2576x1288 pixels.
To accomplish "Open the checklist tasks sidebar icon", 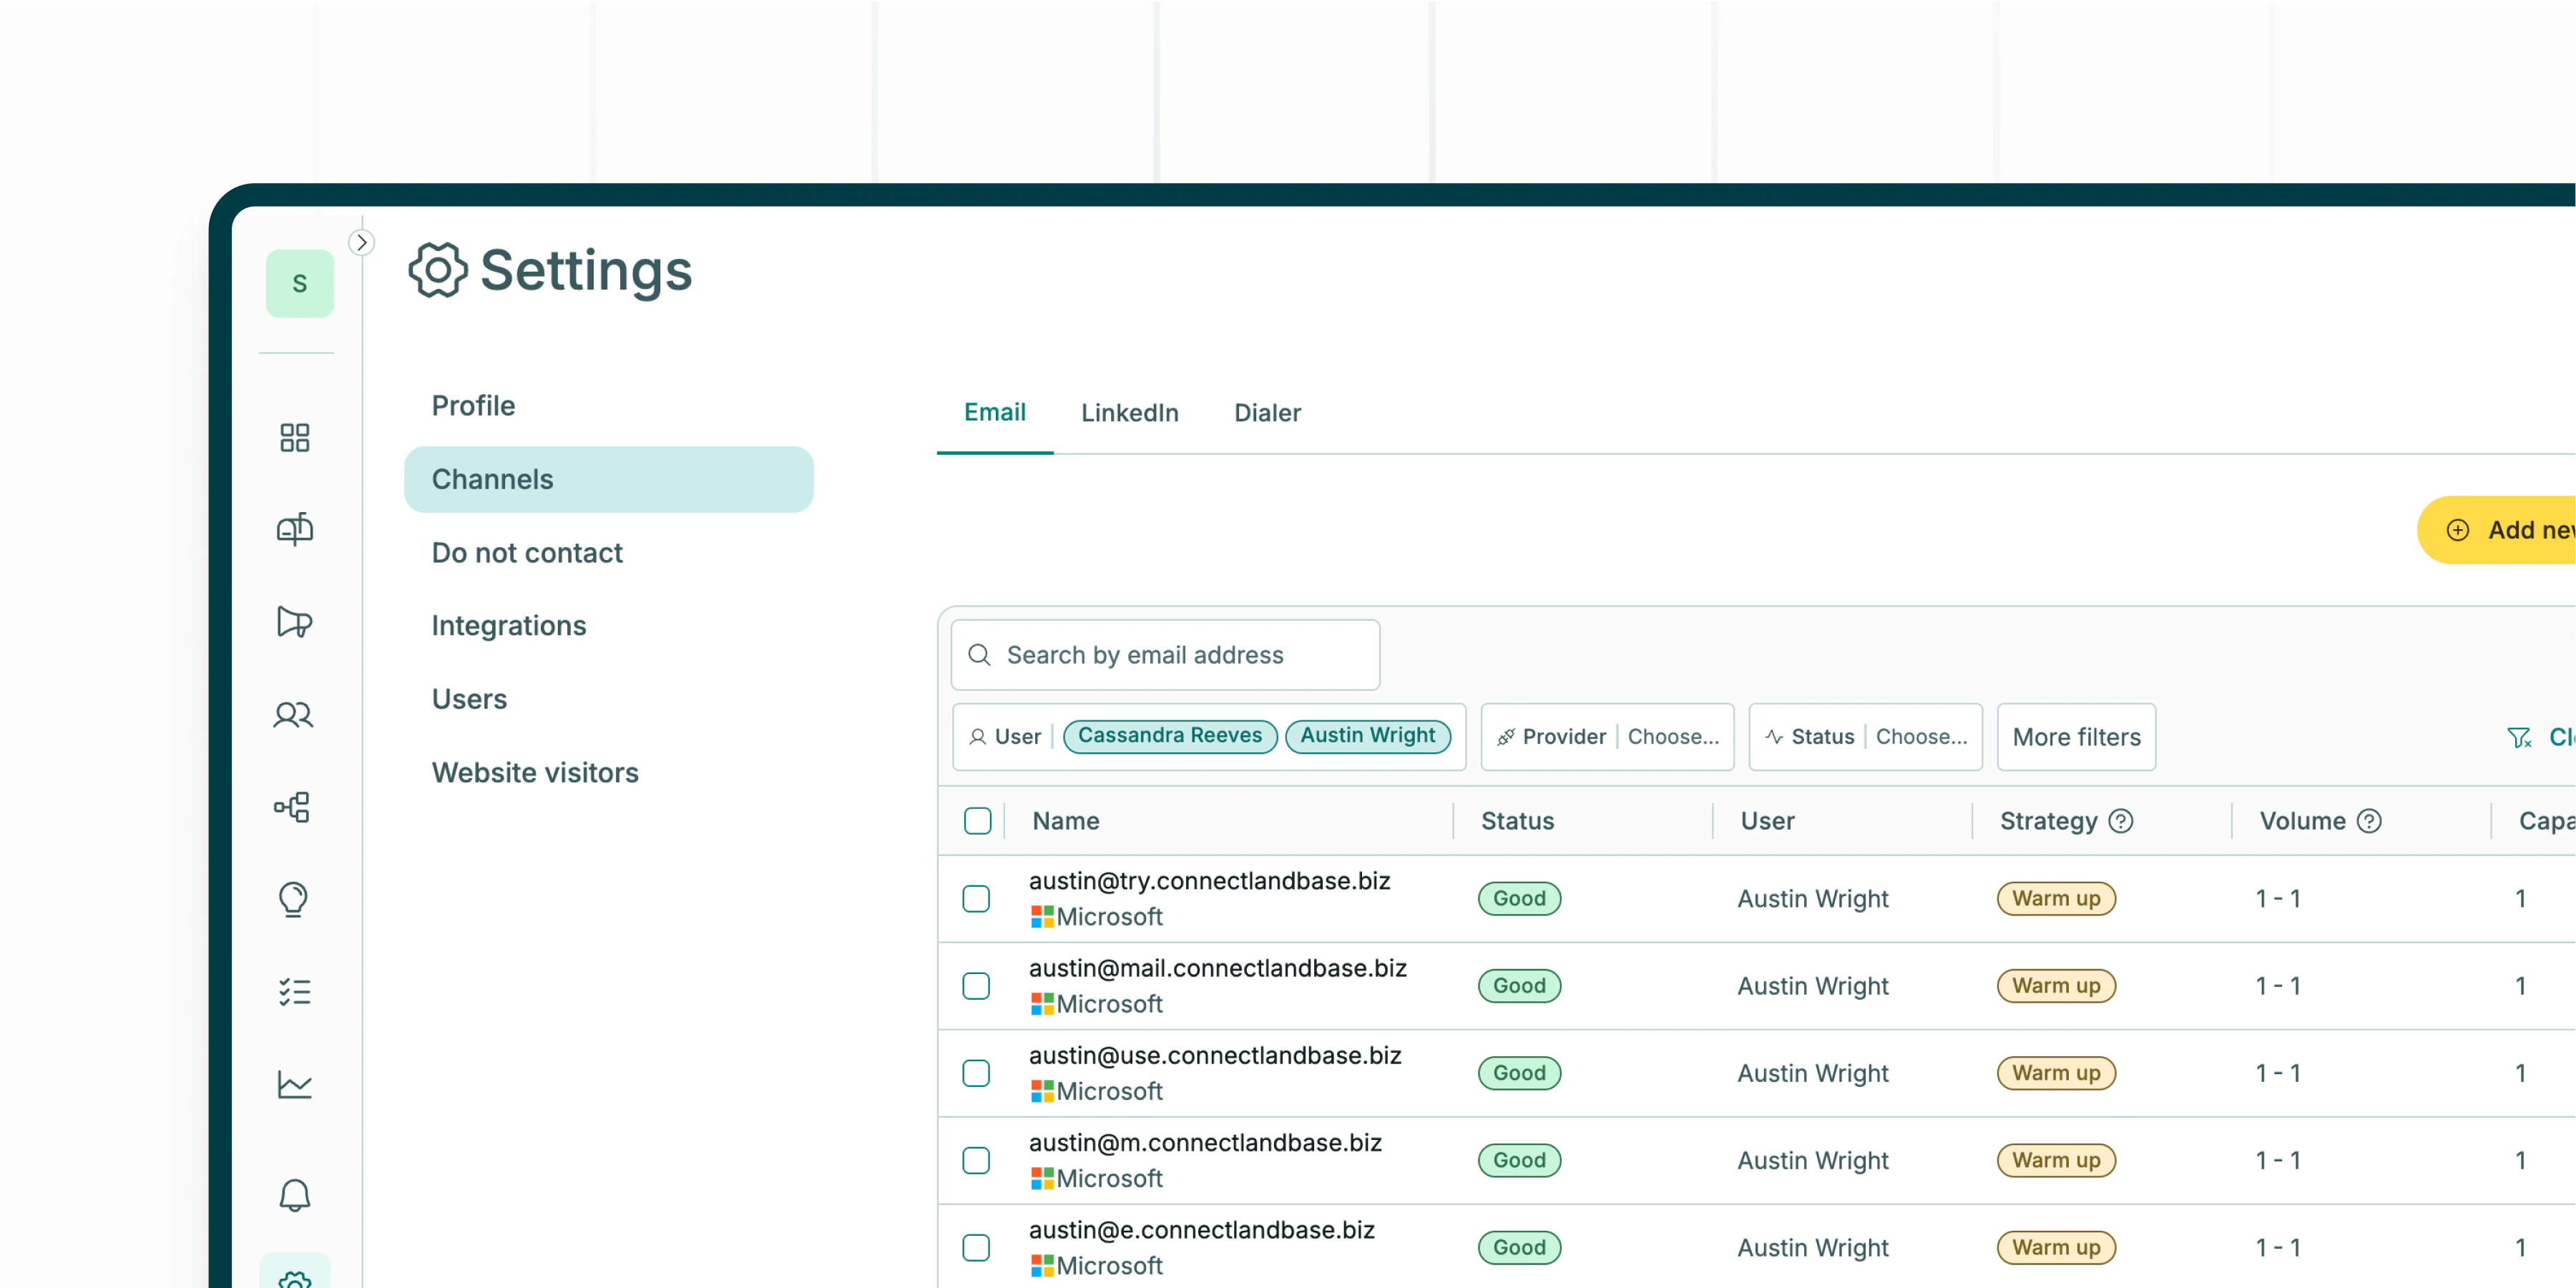I will [x=294, y=991].
